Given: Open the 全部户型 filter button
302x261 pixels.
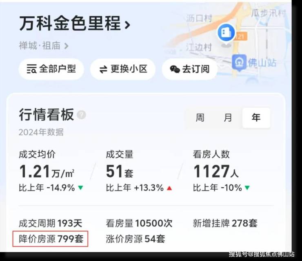Looking at the screenshot, I should coord(51,69).
